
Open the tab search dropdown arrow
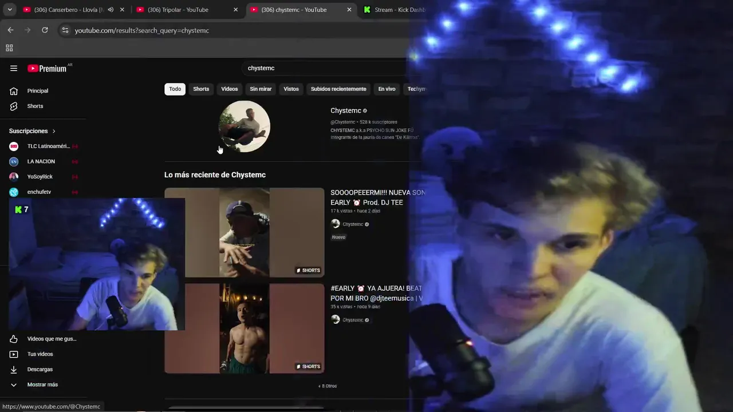10,10
